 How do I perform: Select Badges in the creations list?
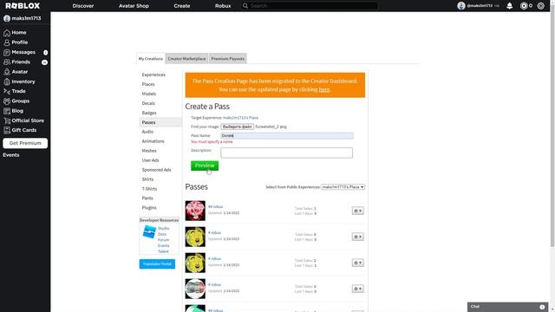(x=149, y=113)
